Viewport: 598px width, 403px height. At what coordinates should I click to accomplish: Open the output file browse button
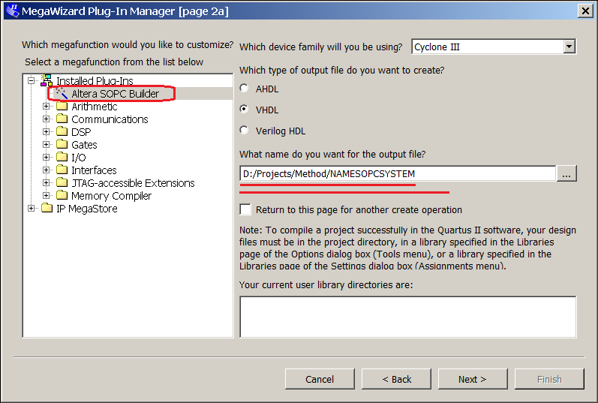pyautogui.click(x=566, y=173)
